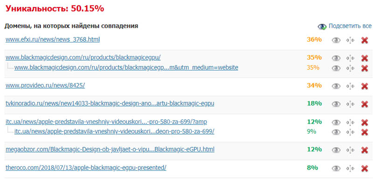Remove the megaobzor.com match with red X
Viewport: 373px width, 179px height.
coord(365,150)
